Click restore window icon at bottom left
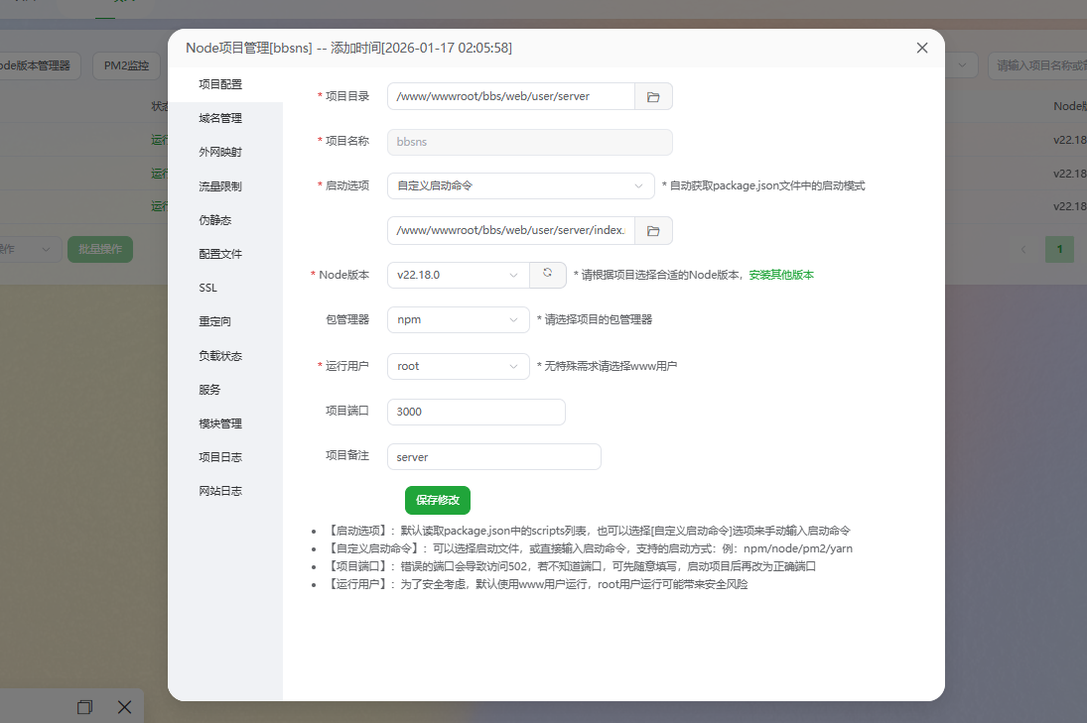The height and width of the screenshot is (723, 1087). click(85, 707)
